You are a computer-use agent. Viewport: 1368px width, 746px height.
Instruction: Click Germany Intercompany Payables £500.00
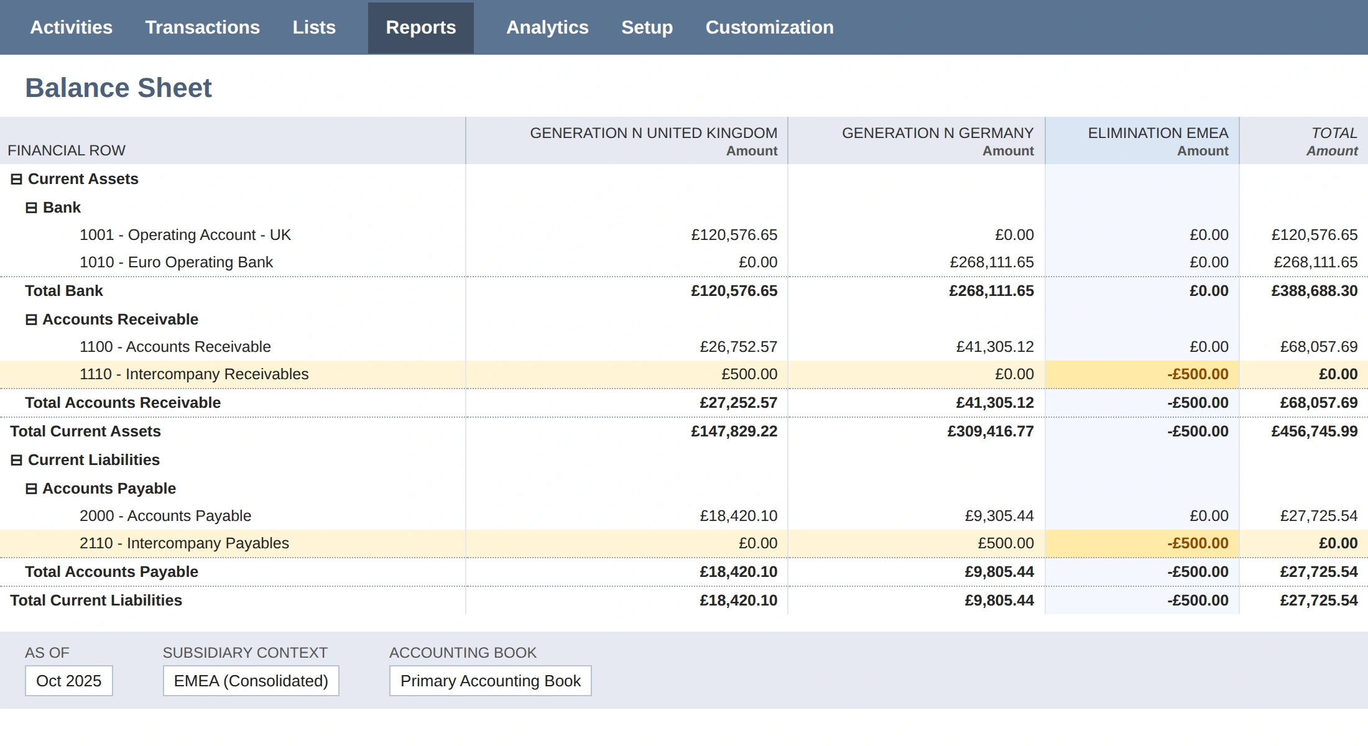[1005, 543]
